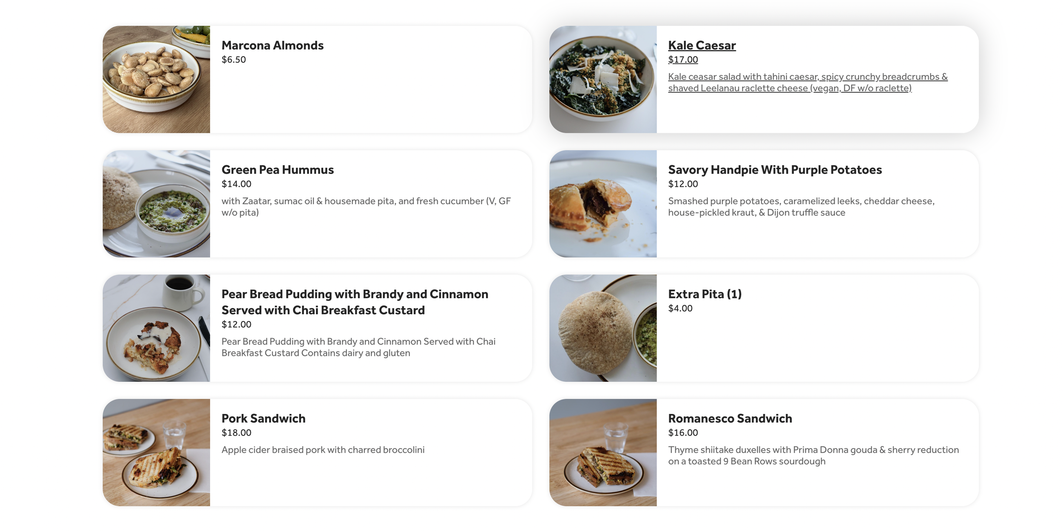
Task: Click Savory Handpie With Purple Potatoes title
Action: pyautogui.click(x=775, y=170)
